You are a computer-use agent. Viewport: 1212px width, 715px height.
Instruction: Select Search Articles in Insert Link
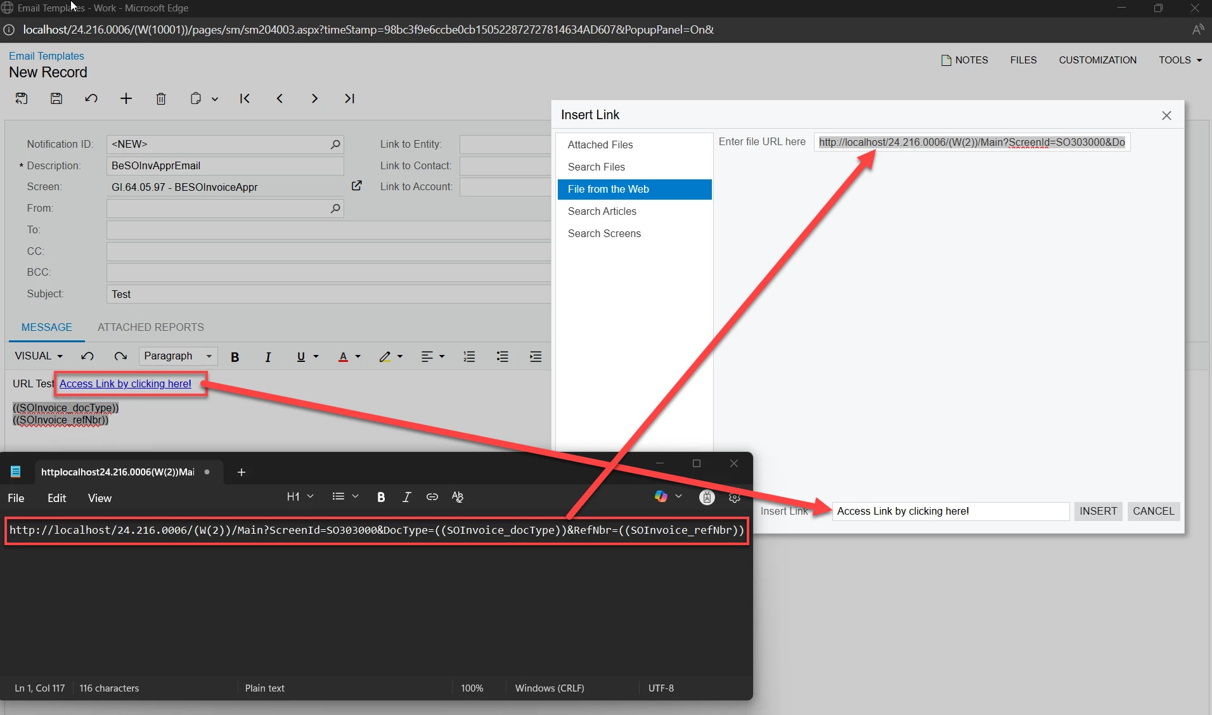pyautogui.click(x=635, y=211)
